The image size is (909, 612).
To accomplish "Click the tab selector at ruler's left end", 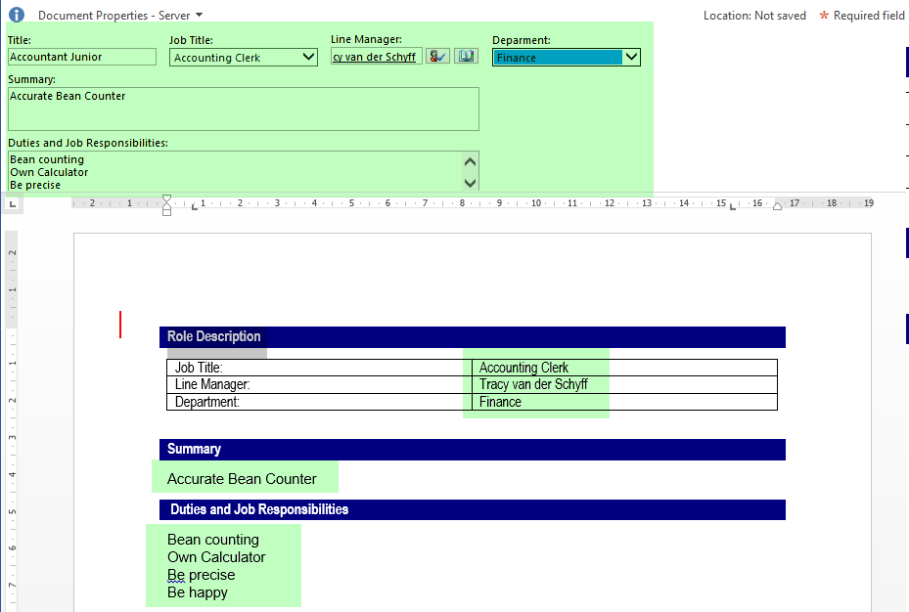I will pos(12,204).
